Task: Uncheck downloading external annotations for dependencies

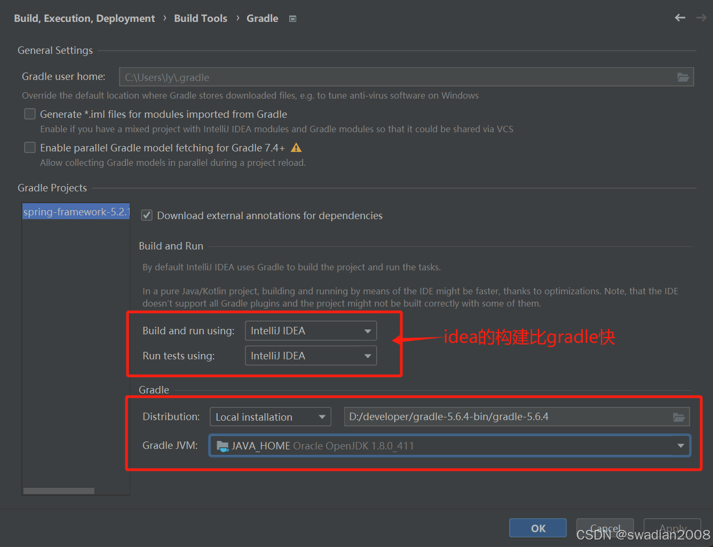Action: (x=147, y=215)
